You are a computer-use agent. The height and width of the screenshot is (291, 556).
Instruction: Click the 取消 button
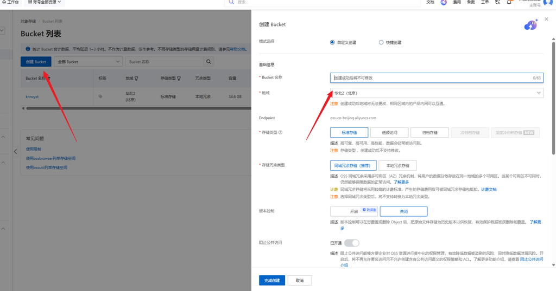coord(300,280)
